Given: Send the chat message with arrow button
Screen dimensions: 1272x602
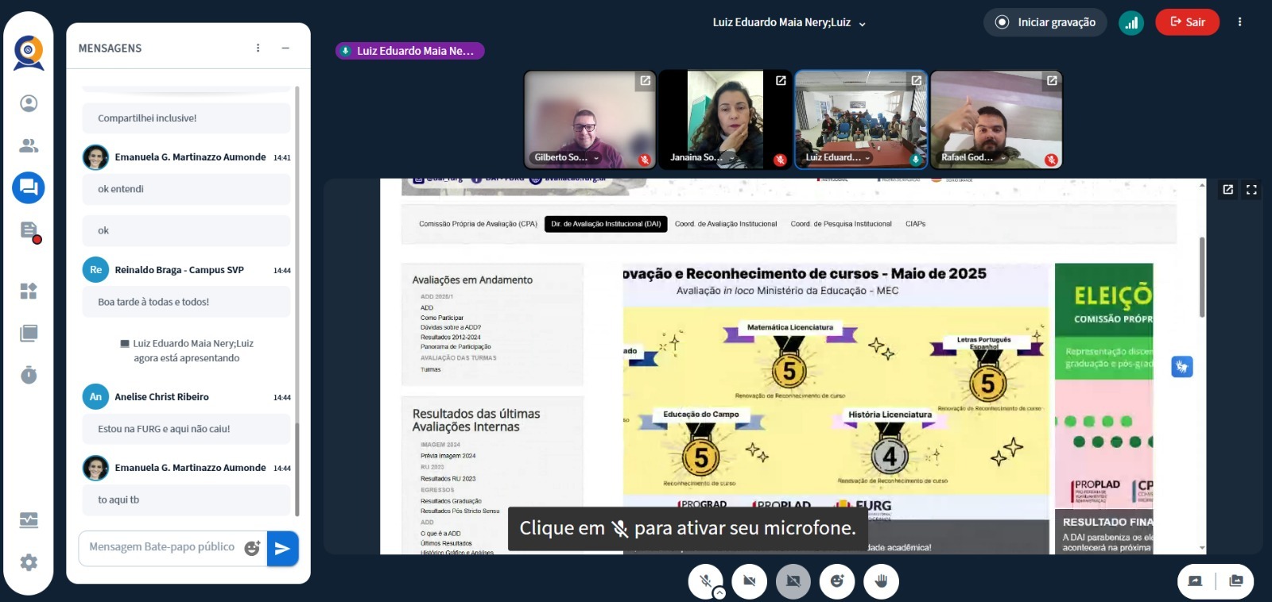Looking at the screenshot, I should tap(282, 548).
